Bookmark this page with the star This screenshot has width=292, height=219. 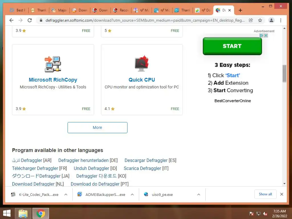[260, 20]
